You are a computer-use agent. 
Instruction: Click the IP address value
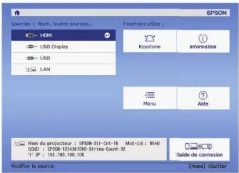click(x=66, y=154)
